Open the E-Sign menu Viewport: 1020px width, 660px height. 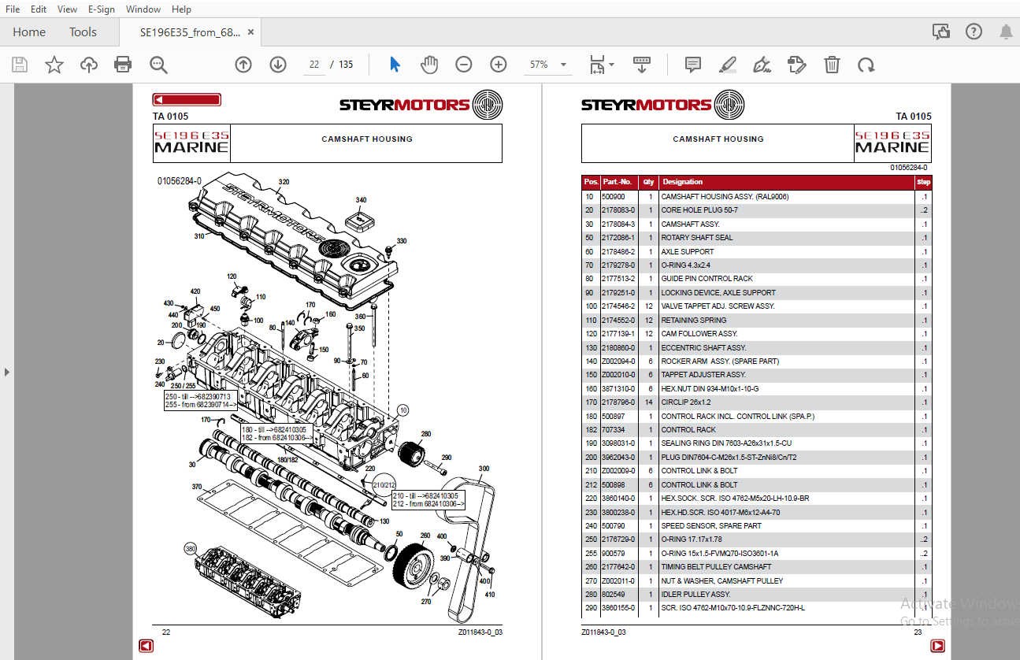(x=101, y=9)
